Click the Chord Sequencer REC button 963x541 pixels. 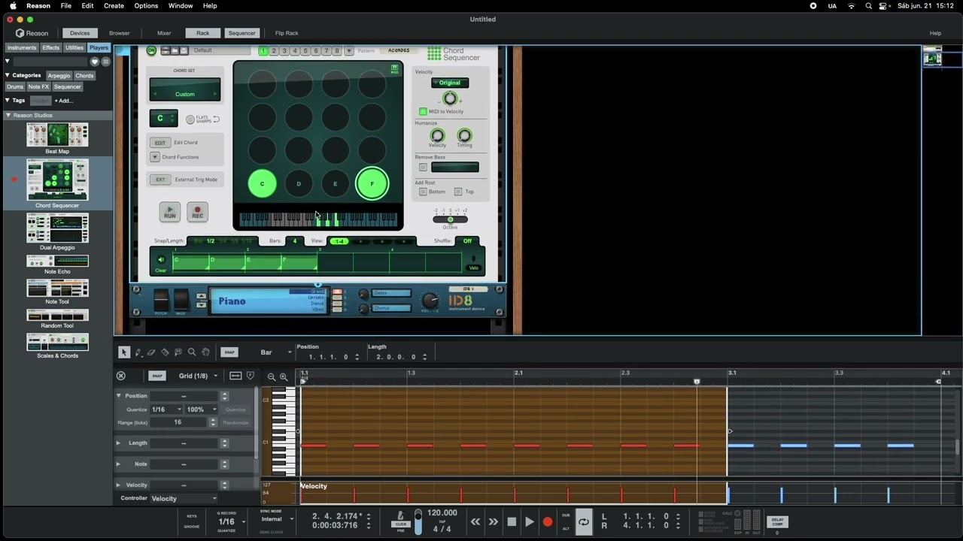(x=197, y=213)
